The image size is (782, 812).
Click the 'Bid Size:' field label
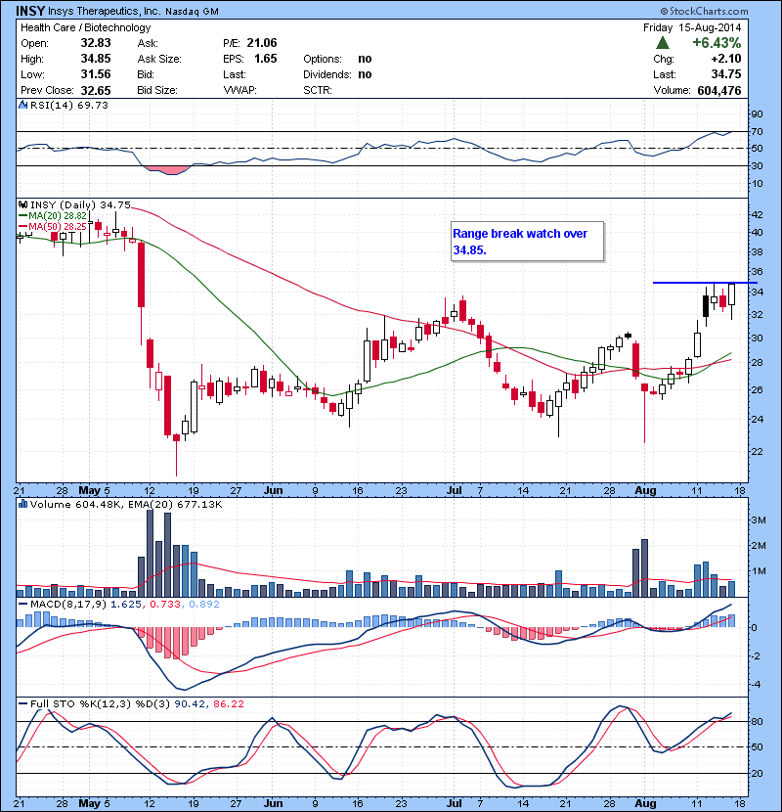(x=156, y=90)
